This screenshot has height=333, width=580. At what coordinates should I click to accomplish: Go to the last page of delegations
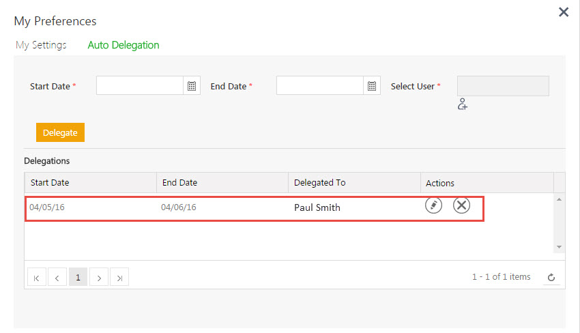click(x=119, y=278)
